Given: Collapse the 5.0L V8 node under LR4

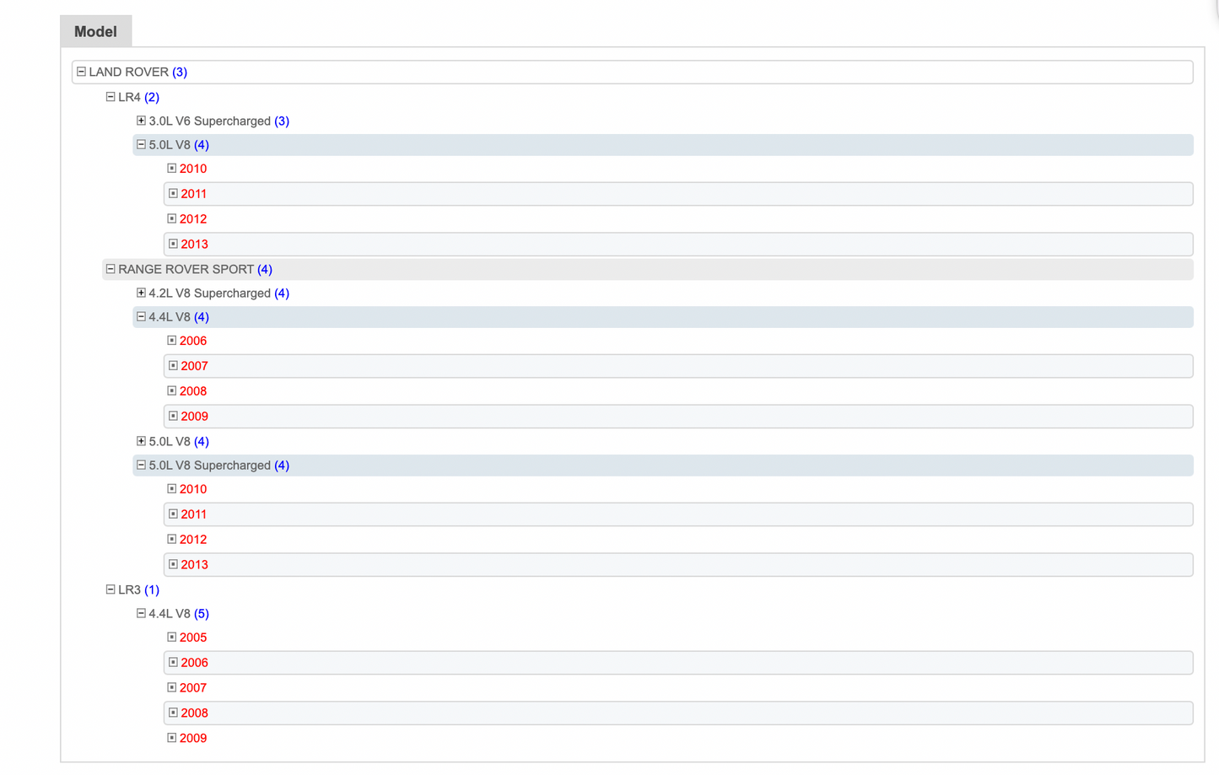Looking at the screenshot, I should (x=141, y=144).
